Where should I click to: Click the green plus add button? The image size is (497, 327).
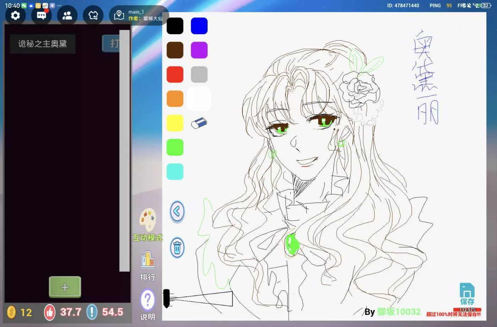[x=65, y=287]
